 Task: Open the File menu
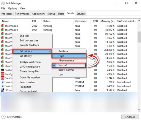pyautogui.click(x=3, y=9)
